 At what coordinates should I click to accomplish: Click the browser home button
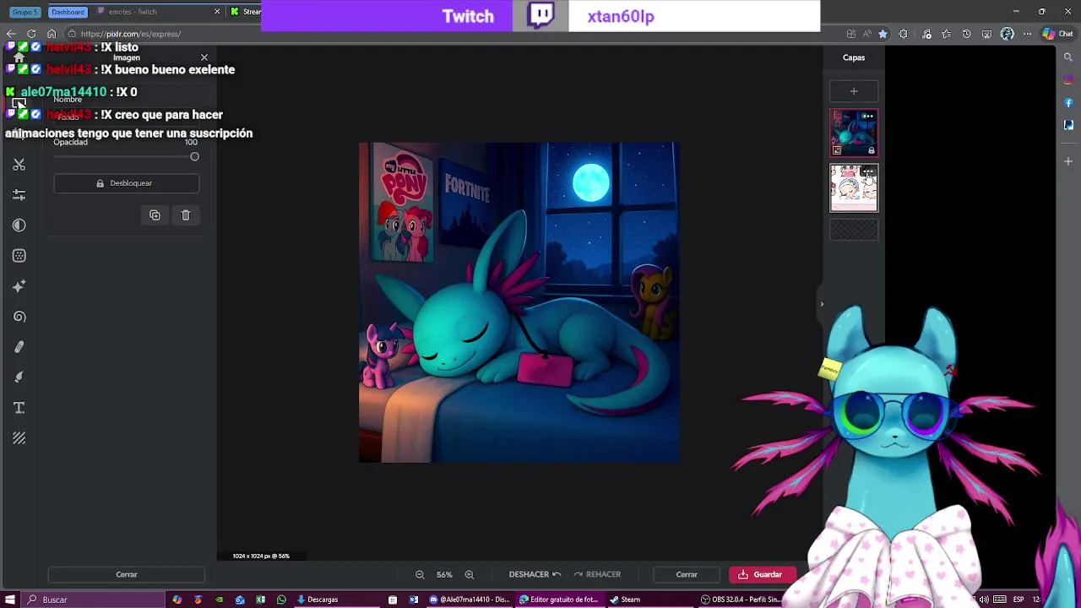coord(52,34)
